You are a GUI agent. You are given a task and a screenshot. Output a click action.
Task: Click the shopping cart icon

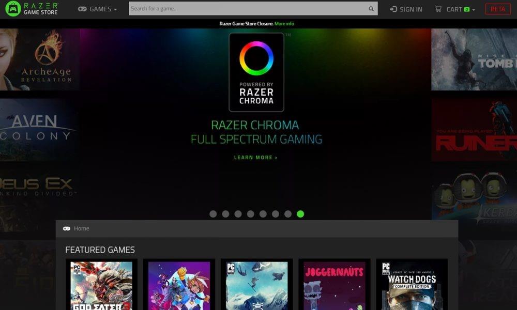click(x=438, y=9)
